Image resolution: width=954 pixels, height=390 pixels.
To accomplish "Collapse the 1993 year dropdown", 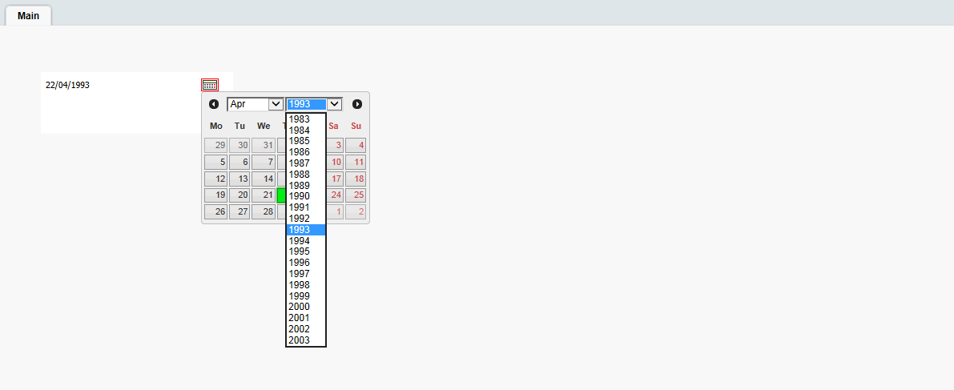I will [x=315, y=104].
